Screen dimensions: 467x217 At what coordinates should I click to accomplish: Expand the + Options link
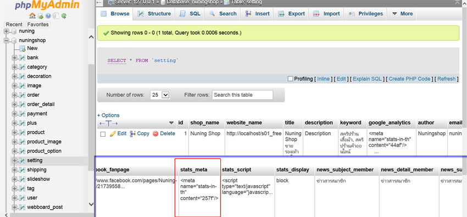(108, 115)
